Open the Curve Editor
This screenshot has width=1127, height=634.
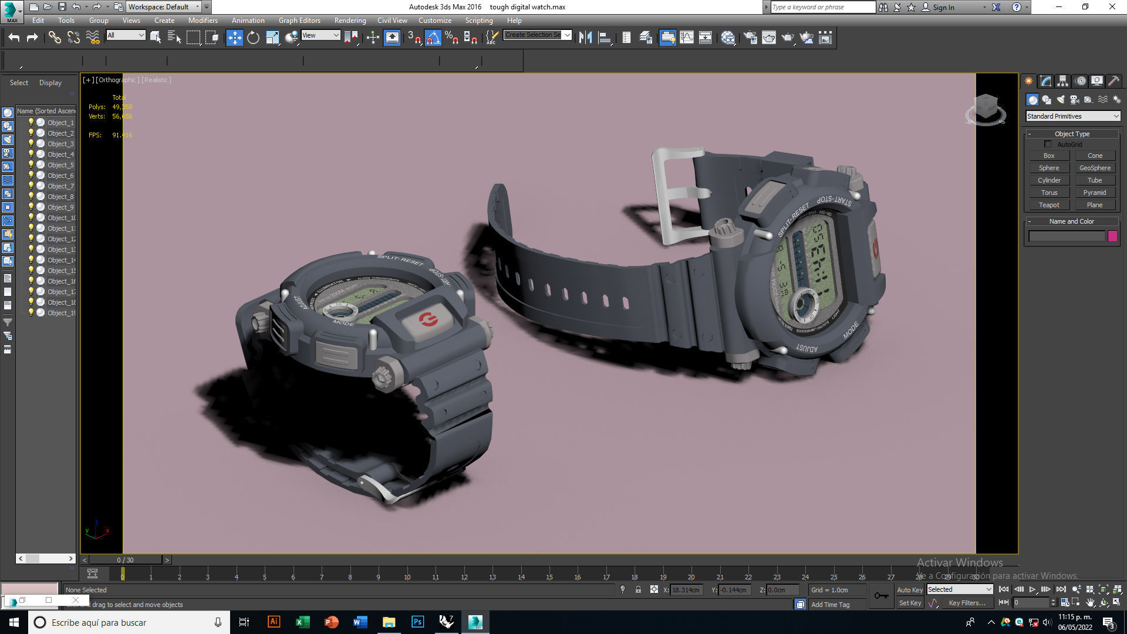(x=687, y=38)
